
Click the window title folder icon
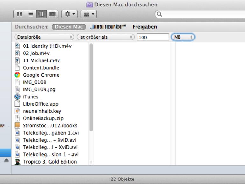point(89,4)
